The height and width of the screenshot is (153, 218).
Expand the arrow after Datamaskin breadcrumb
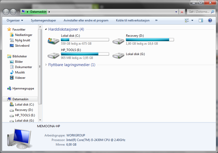coord(49,12)
